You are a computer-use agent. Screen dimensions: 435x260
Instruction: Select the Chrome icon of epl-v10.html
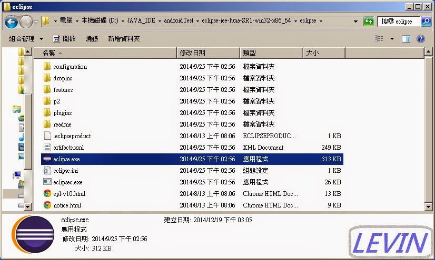[47, 194]
